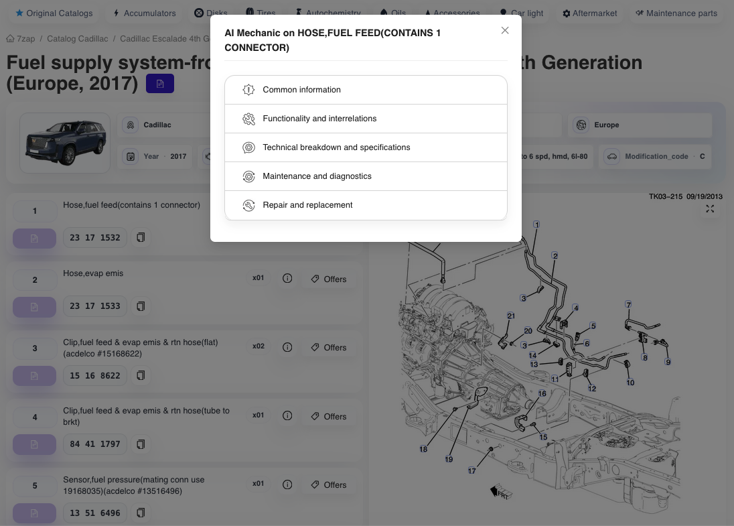Show info for clip hose(flat) row
734x526 pixels.
[287, 347]
